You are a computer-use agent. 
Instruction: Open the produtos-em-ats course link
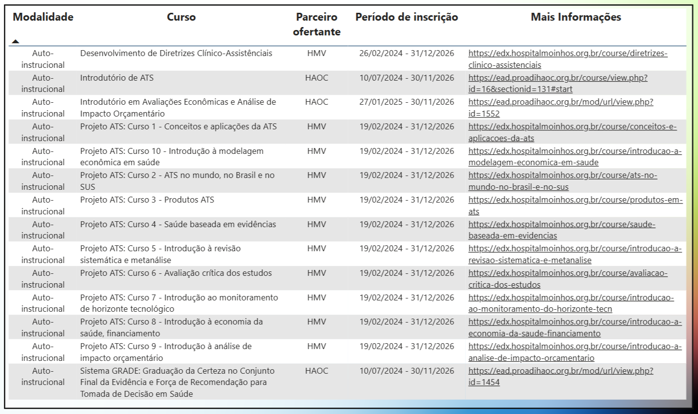coord(576,206)
